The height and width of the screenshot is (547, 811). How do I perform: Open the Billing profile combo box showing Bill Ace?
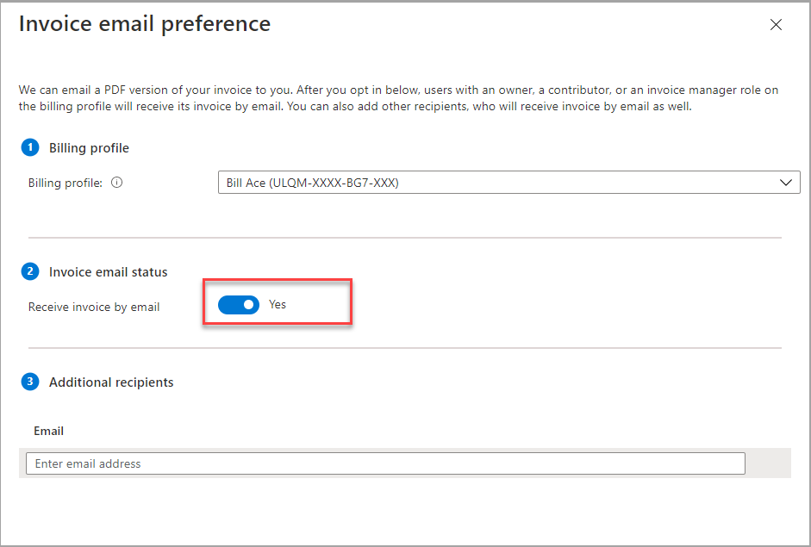coord(500,183)
